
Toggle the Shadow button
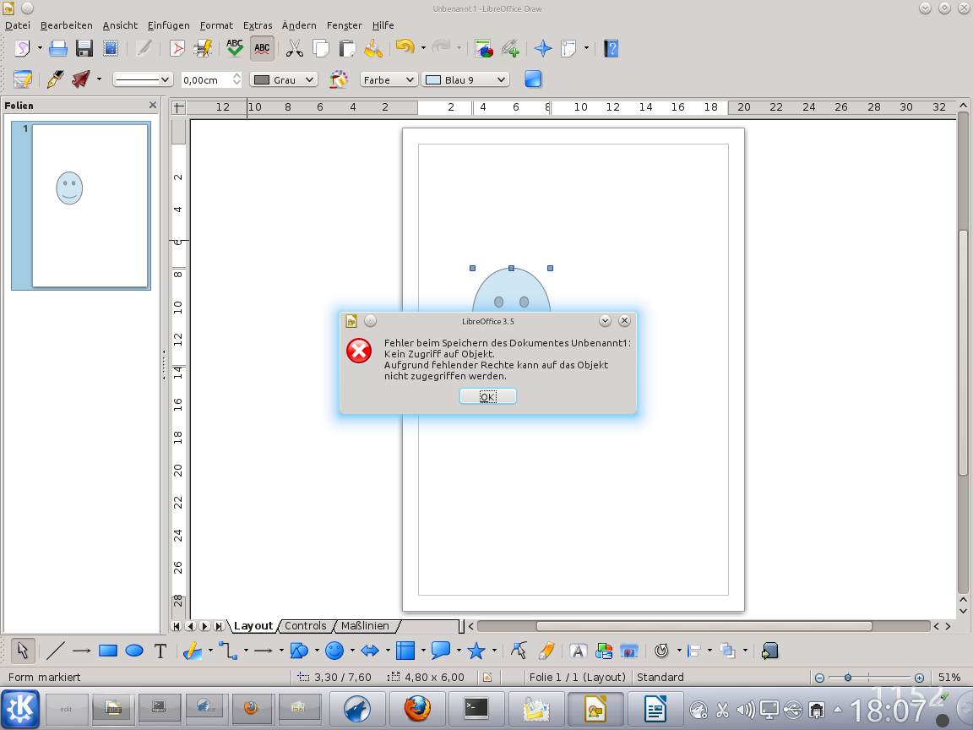tap(533, 79)
